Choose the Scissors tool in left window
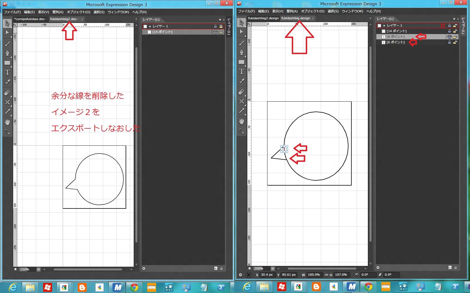The width and height of the screenshot is (470, 293). point(7,102)
